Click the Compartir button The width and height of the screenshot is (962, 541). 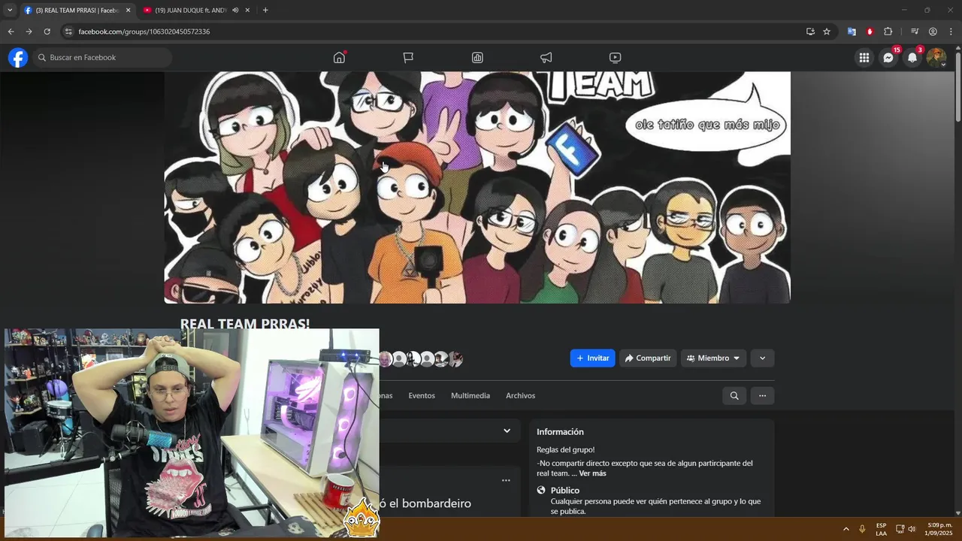(647, 358)
